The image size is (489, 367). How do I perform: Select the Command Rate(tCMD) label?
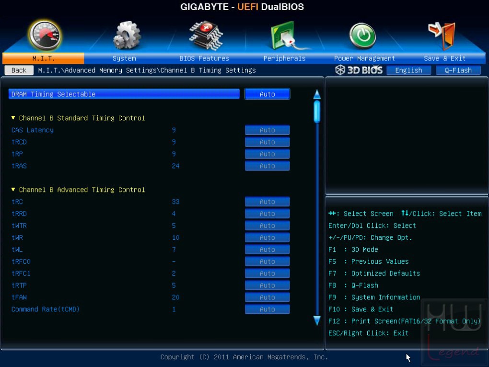pyautogui.click(x=46, y=309)
